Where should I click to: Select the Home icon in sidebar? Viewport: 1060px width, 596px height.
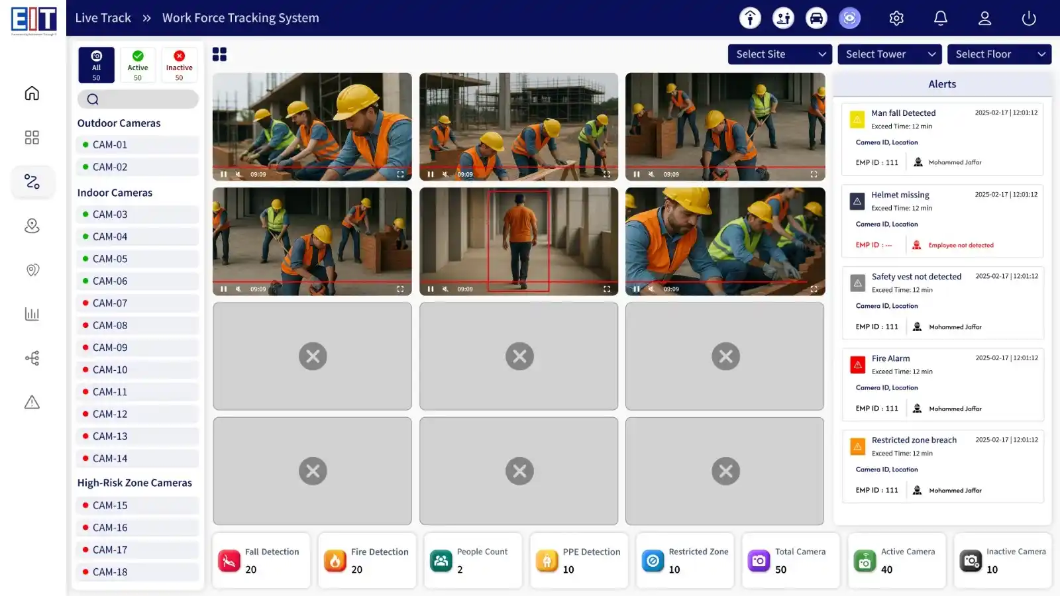[x=31, y=93]
